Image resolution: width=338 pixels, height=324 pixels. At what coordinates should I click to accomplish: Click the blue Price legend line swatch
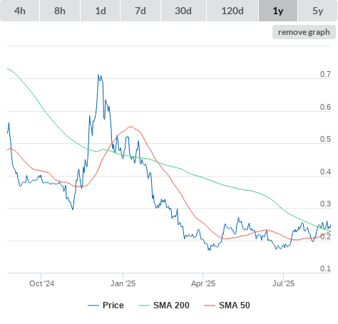click(x=93, y=305)
